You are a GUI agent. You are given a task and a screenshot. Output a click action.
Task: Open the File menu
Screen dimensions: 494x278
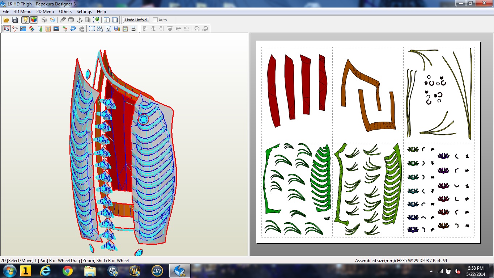[6, 12]
